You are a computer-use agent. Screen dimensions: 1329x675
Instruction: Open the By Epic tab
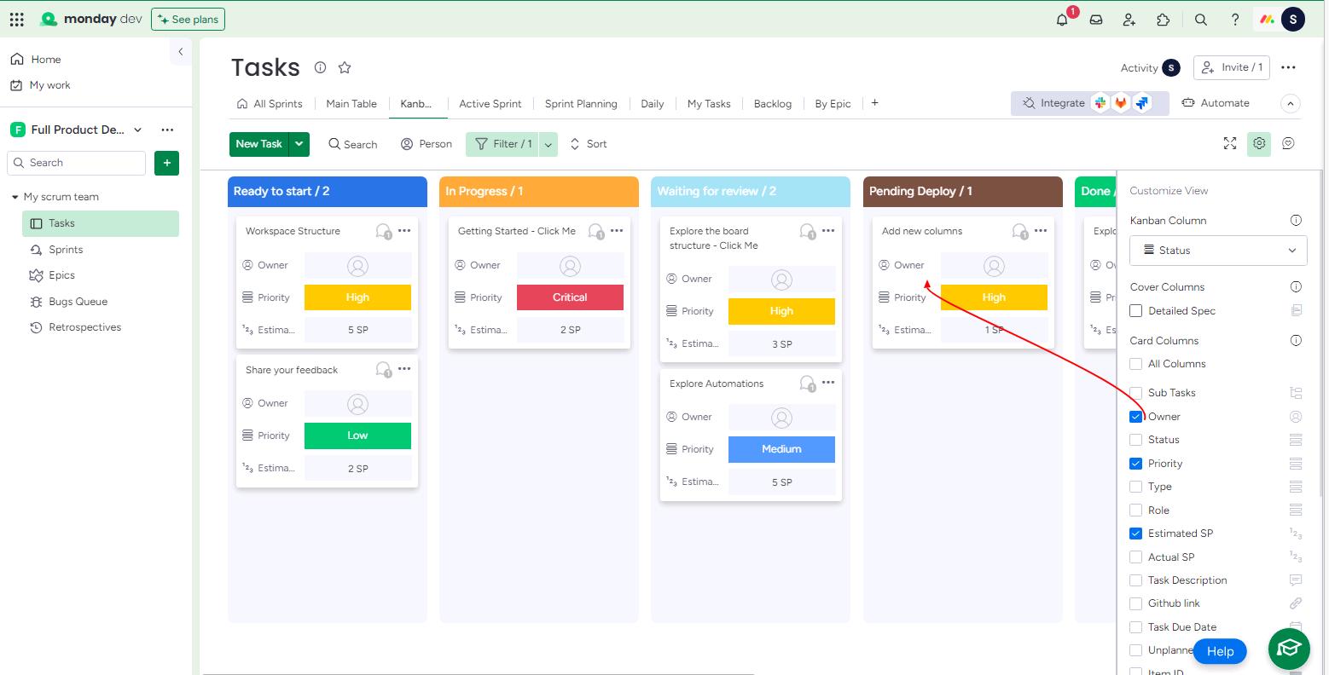833,103
